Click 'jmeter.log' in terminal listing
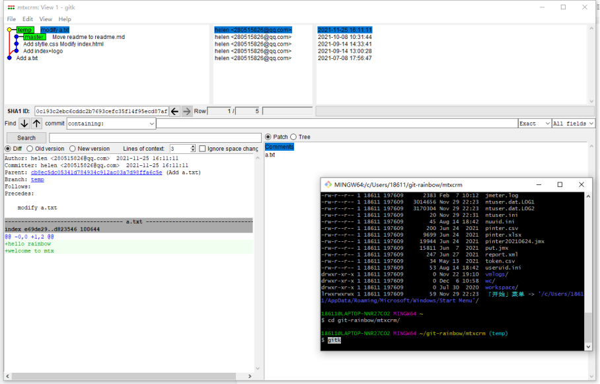 click(502, 195)
